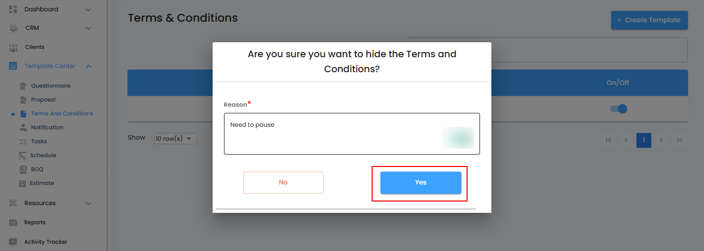The height and width of the screenshot is (251, 704).
Task: Click the Schedule icon in sidebar
Action: click(22, 155)
